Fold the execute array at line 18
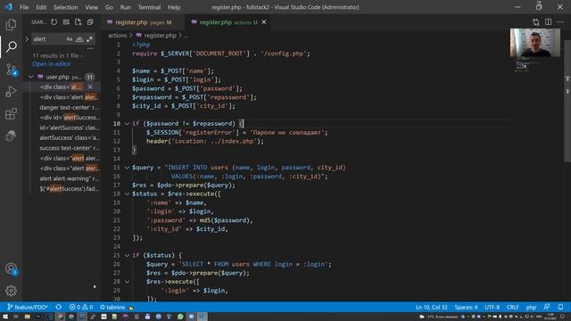The width and height of the screenshot is (571, 321). click(127, 194)
